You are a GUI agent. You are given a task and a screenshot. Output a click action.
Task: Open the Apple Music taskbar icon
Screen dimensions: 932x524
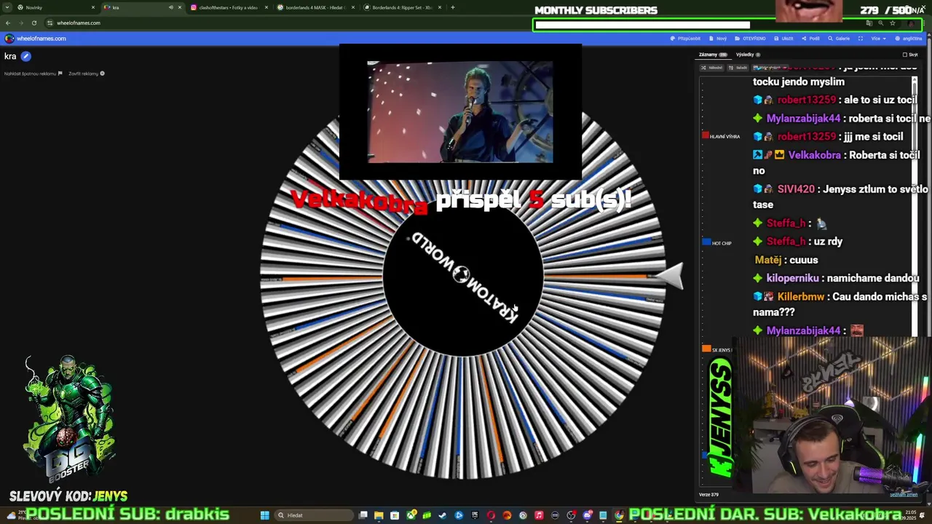click(x=539, y=515)
